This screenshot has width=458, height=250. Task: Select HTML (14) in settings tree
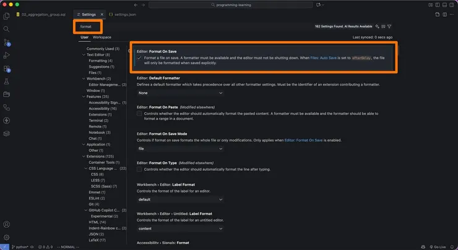[x=97, y=222]
